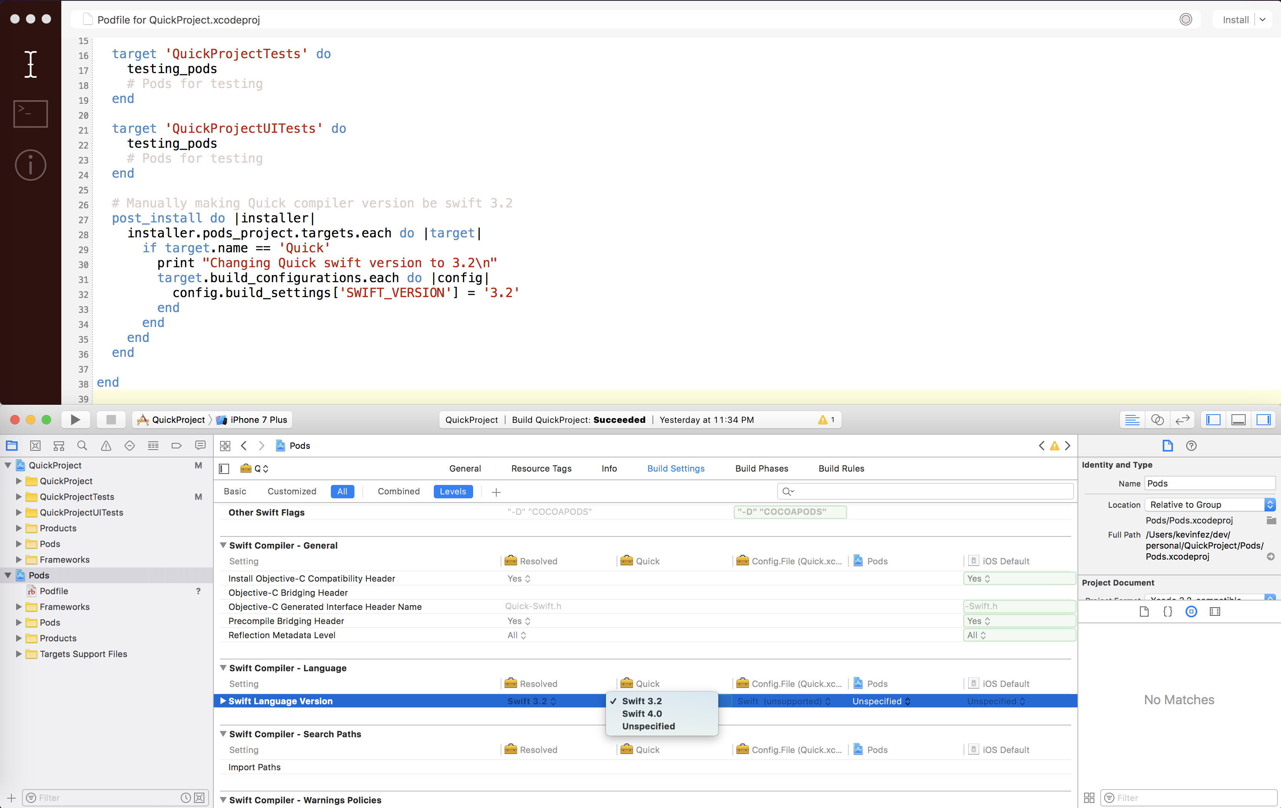
Task: Open the Code Snippet library braces icon
Action: [x=1168, y=612]
